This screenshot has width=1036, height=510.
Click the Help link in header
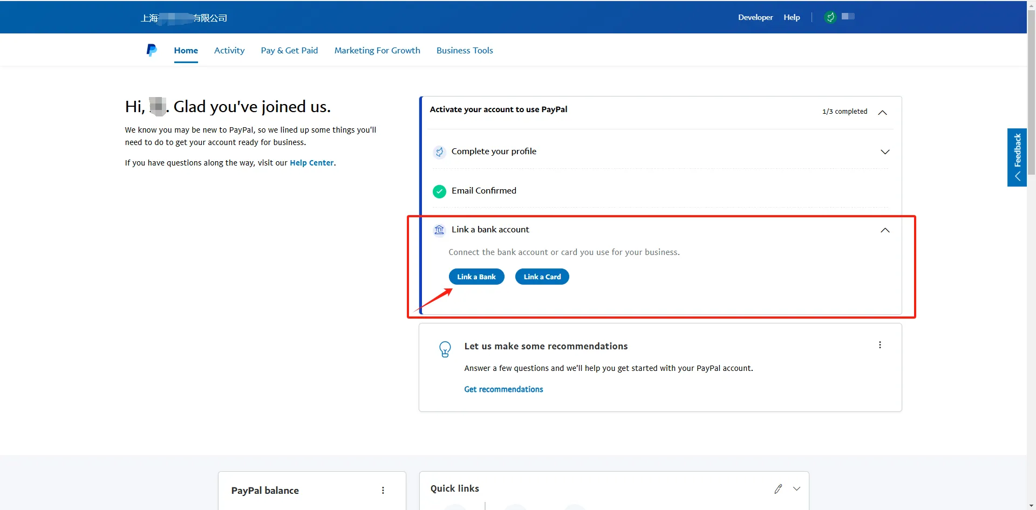point(792,17)
